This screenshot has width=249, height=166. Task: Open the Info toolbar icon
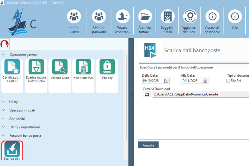pos(235,17)
